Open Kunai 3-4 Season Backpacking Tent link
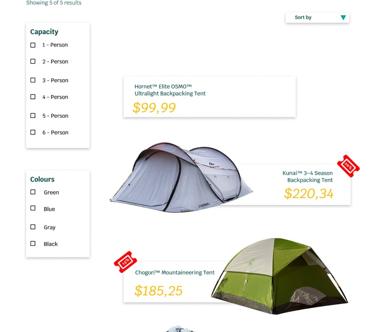 (308, 177)
